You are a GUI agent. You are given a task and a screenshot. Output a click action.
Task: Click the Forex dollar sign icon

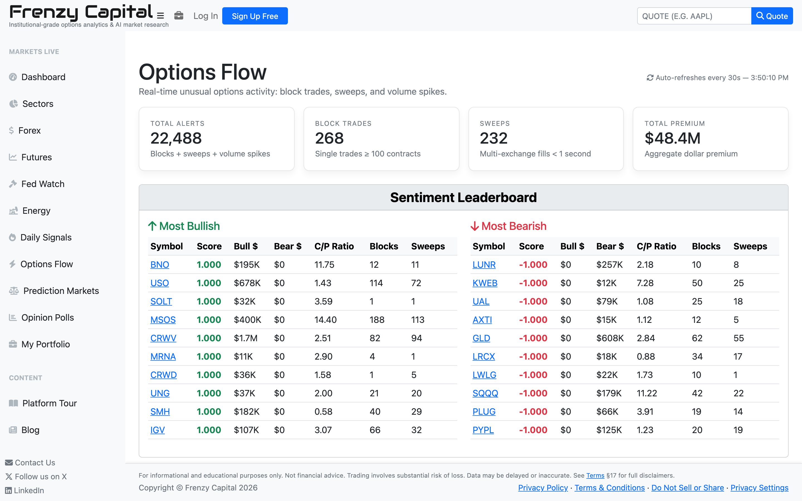[x=12, y=131]
